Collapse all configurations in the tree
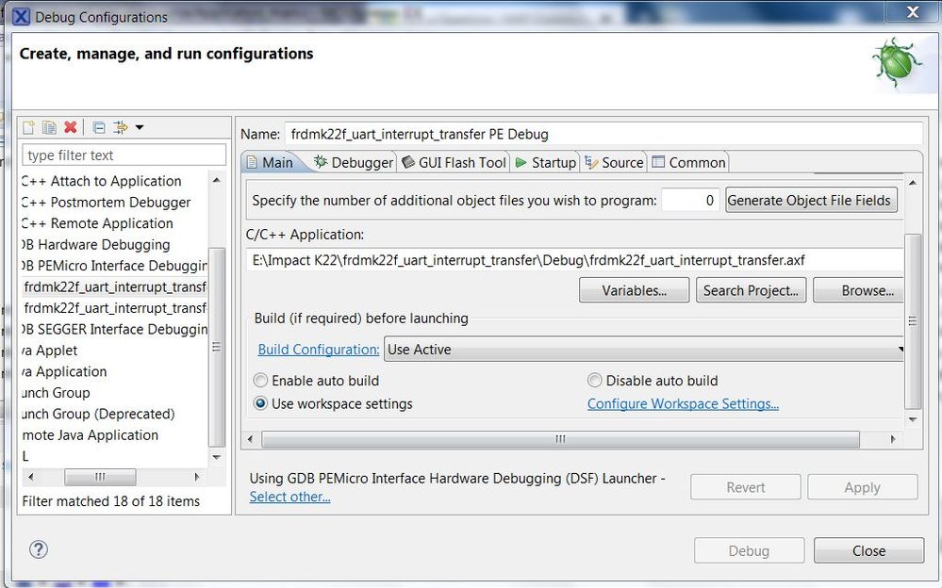The height and width of the screenshot is (588, 942). pos(98,127)
